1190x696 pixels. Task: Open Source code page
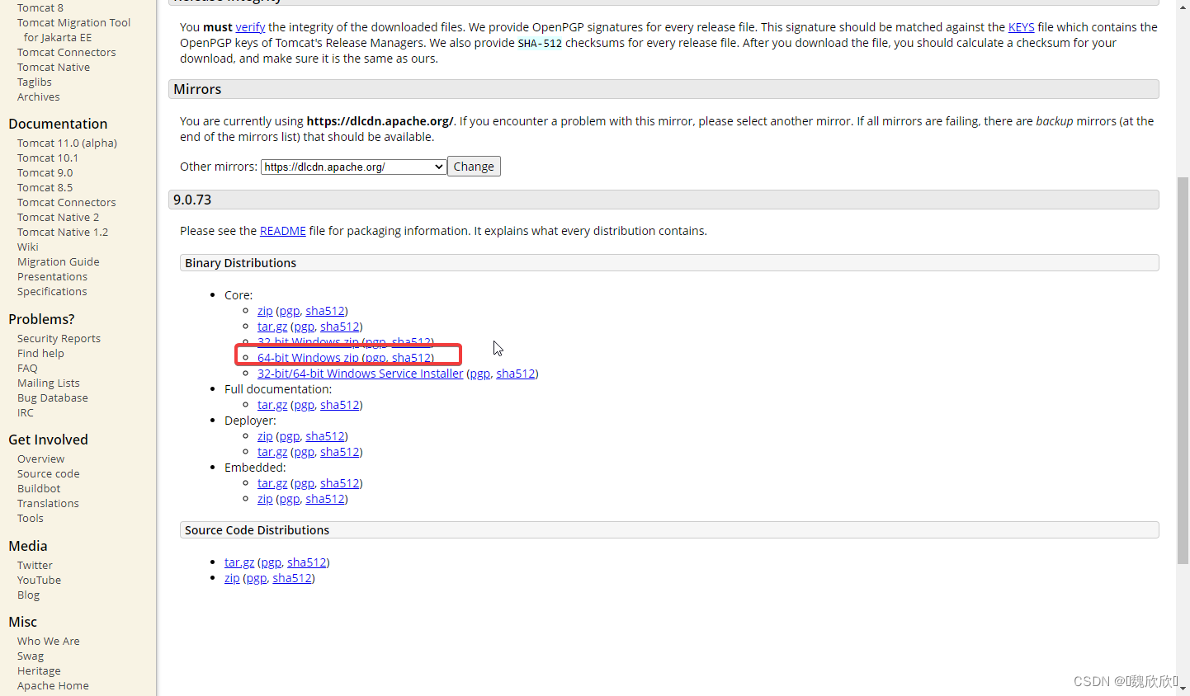[49, 473]
